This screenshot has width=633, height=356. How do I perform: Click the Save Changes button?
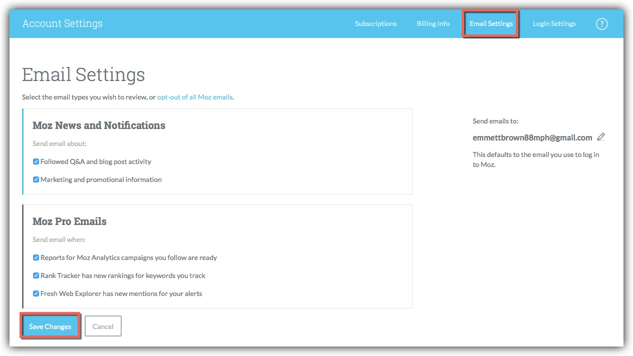(x=50, y=326)
